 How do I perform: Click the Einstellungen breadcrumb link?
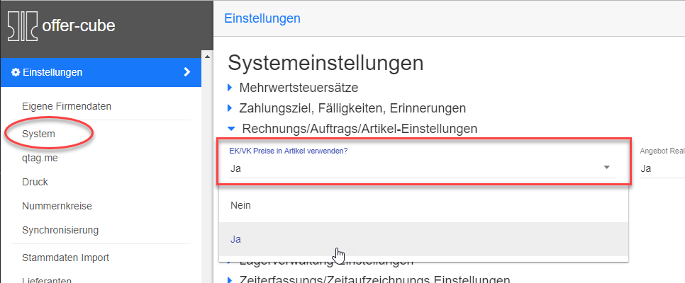click(262, 18)
